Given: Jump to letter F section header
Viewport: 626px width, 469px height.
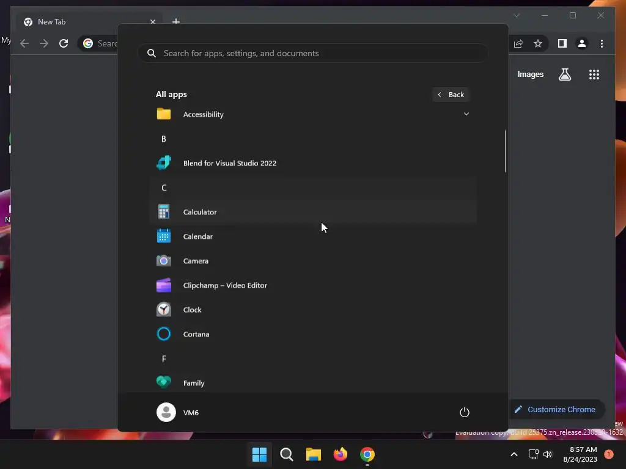Looking at the screenshot, I should (x=164, y=358).
